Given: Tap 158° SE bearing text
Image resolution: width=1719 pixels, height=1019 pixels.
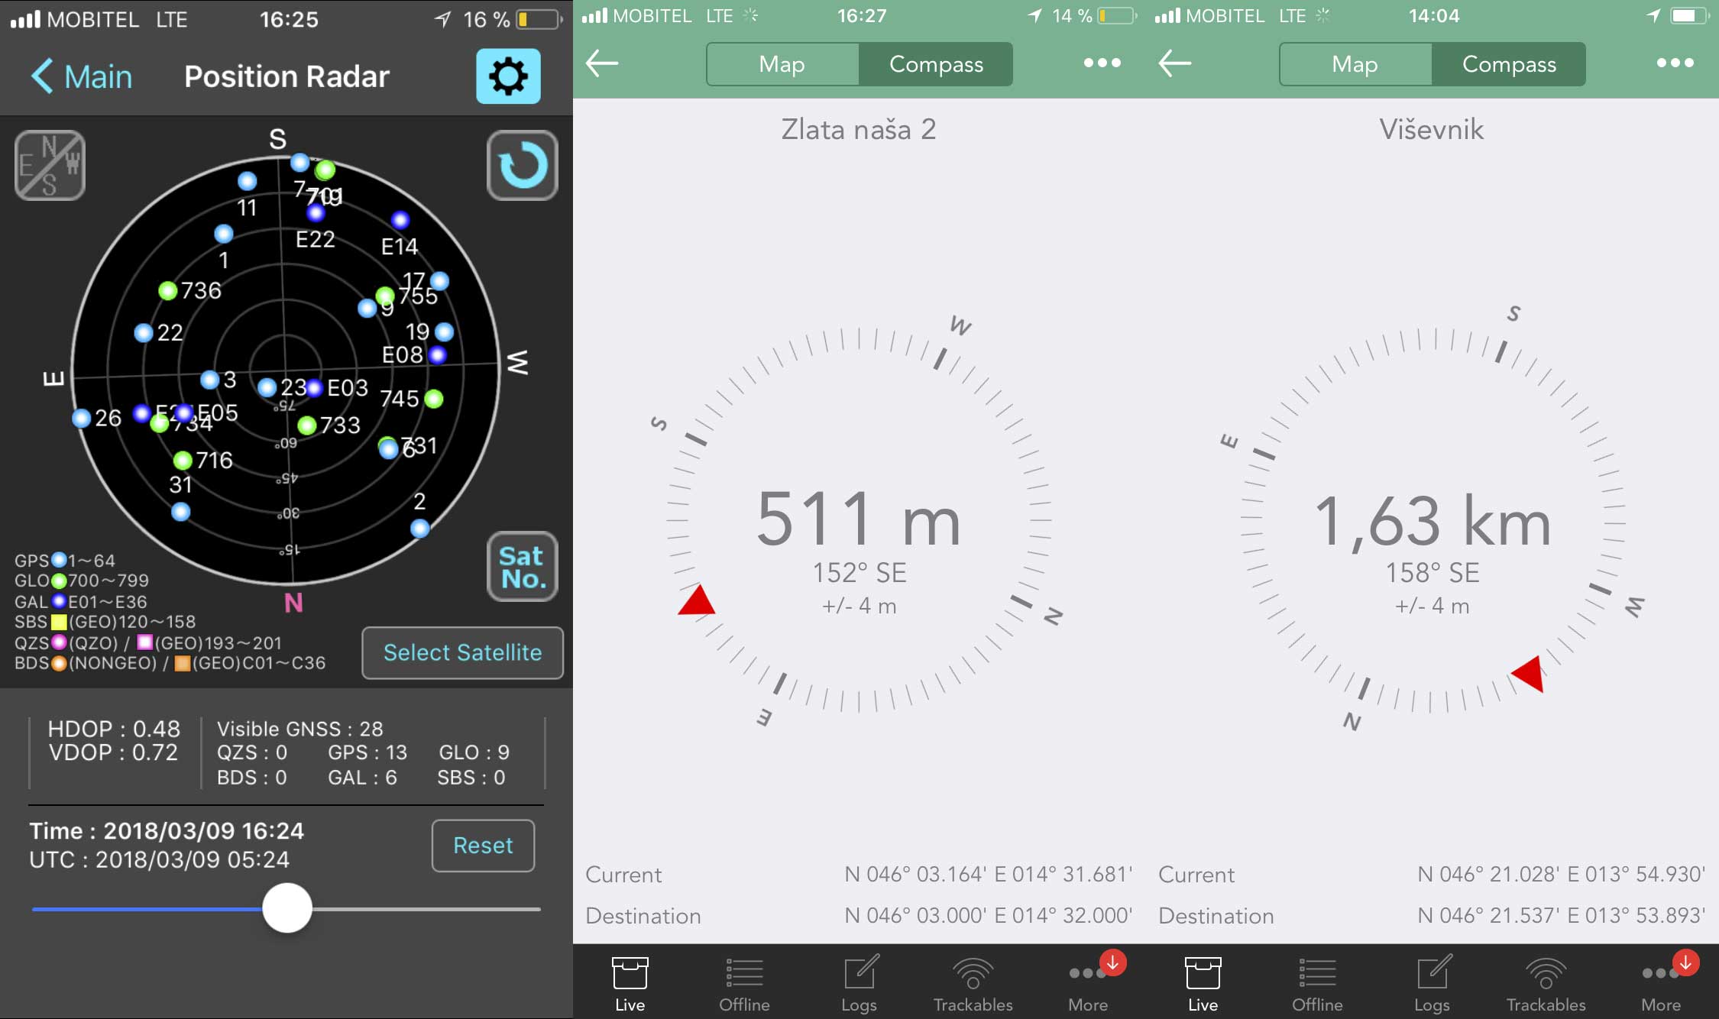Looking at the screenshot, I should click(1432, 572).
